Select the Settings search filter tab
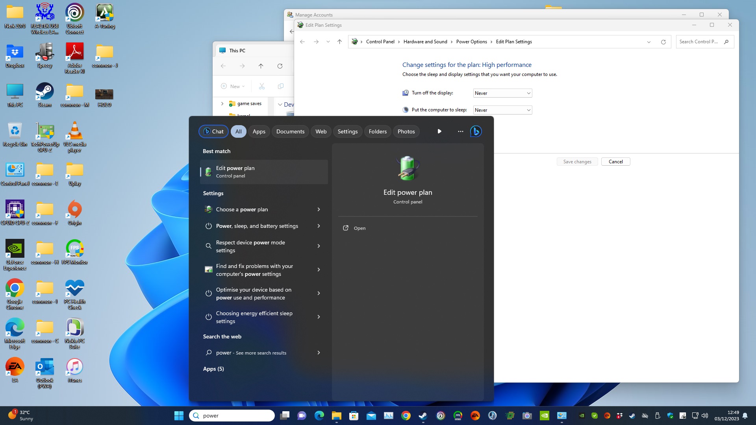Viewport: 756px width, 425px height. point(347,131)
